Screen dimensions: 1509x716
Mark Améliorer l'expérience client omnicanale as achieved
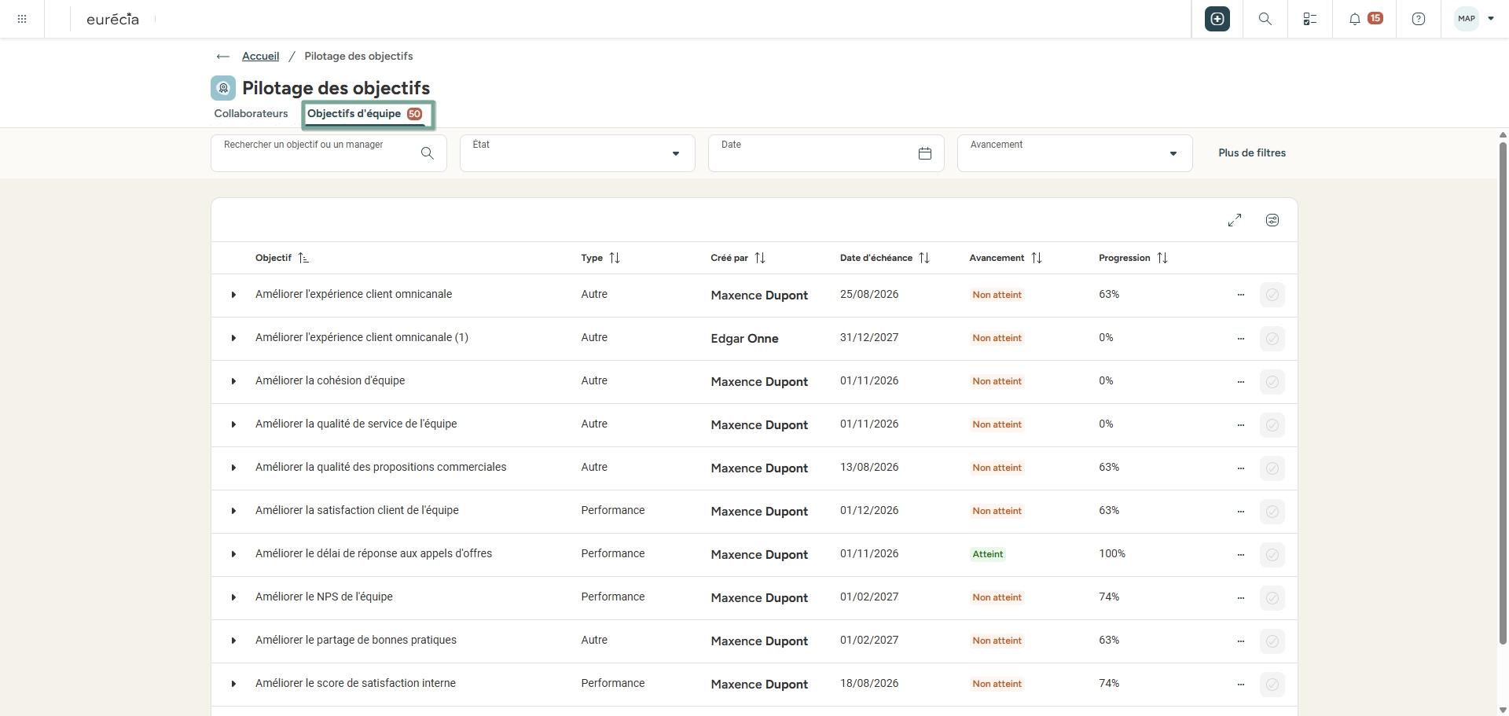point(1272,296)
